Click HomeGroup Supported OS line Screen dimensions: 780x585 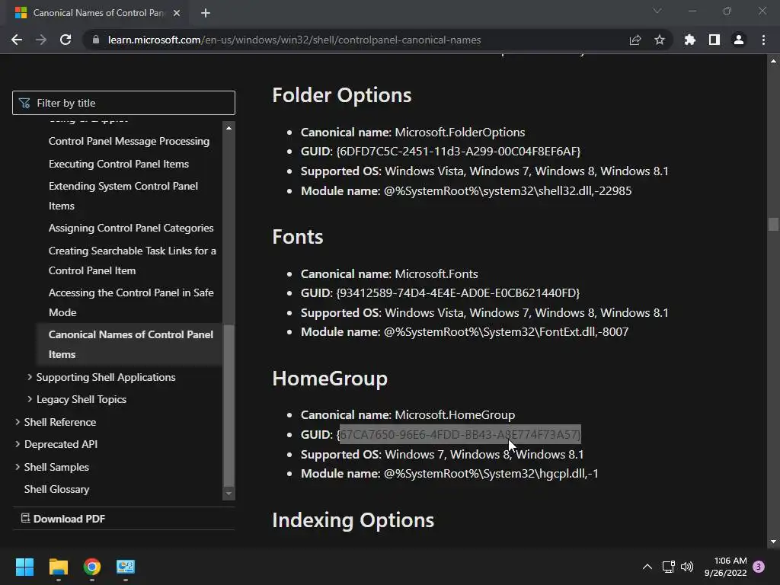pos(442,455)
